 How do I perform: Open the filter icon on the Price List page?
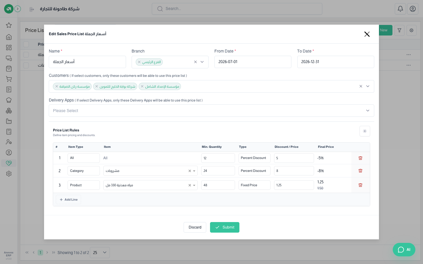399,30
